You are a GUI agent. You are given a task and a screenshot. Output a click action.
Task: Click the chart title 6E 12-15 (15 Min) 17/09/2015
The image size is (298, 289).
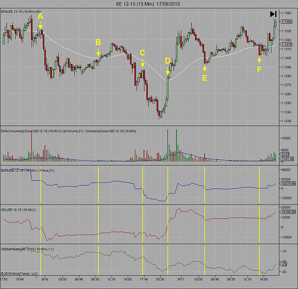point(148,4)
